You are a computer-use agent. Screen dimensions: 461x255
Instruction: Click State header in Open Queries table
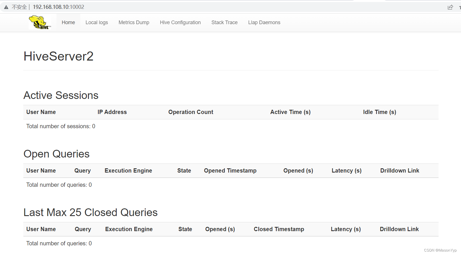pyautogui.click(x=184, y=171)
